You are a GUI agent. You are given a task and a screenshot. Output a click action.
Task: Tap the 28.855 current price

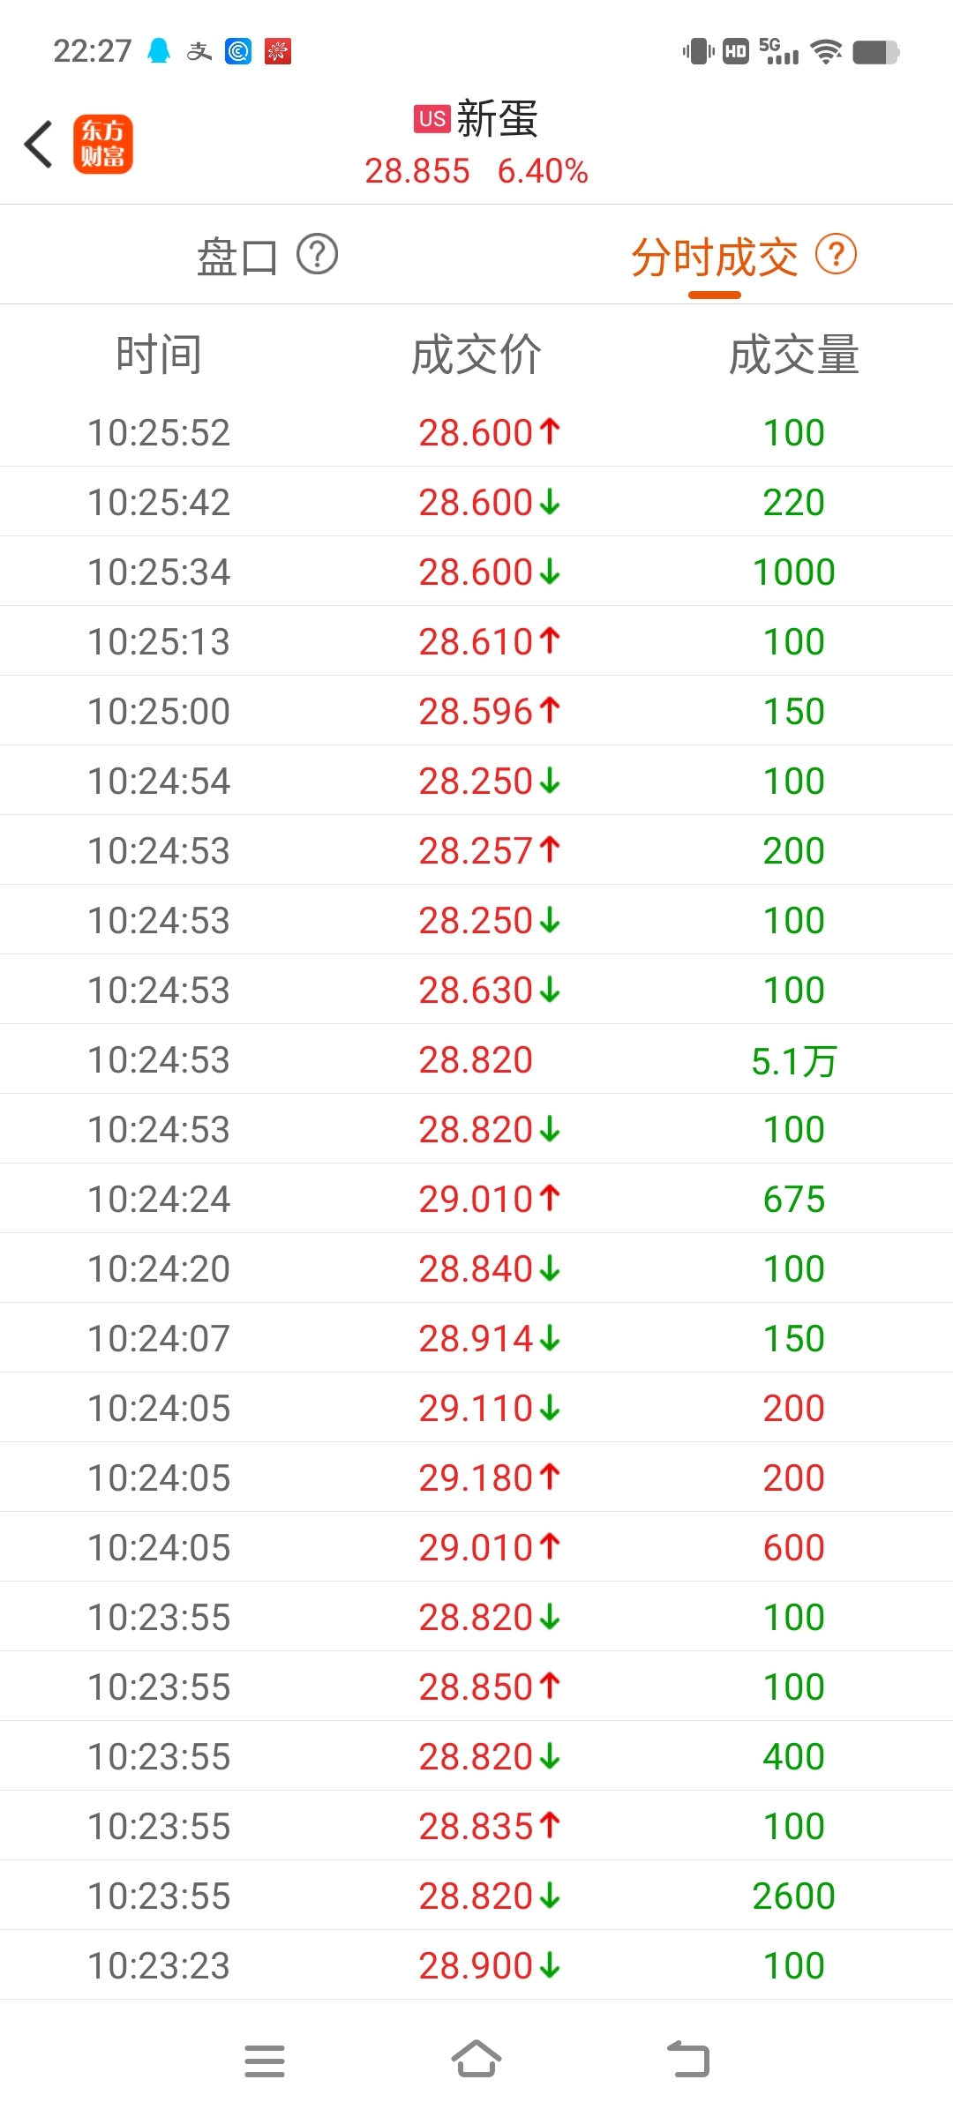tap(417, 171)
